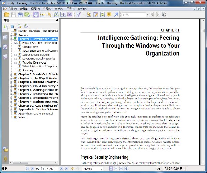Click the Find Next icon

158,15
